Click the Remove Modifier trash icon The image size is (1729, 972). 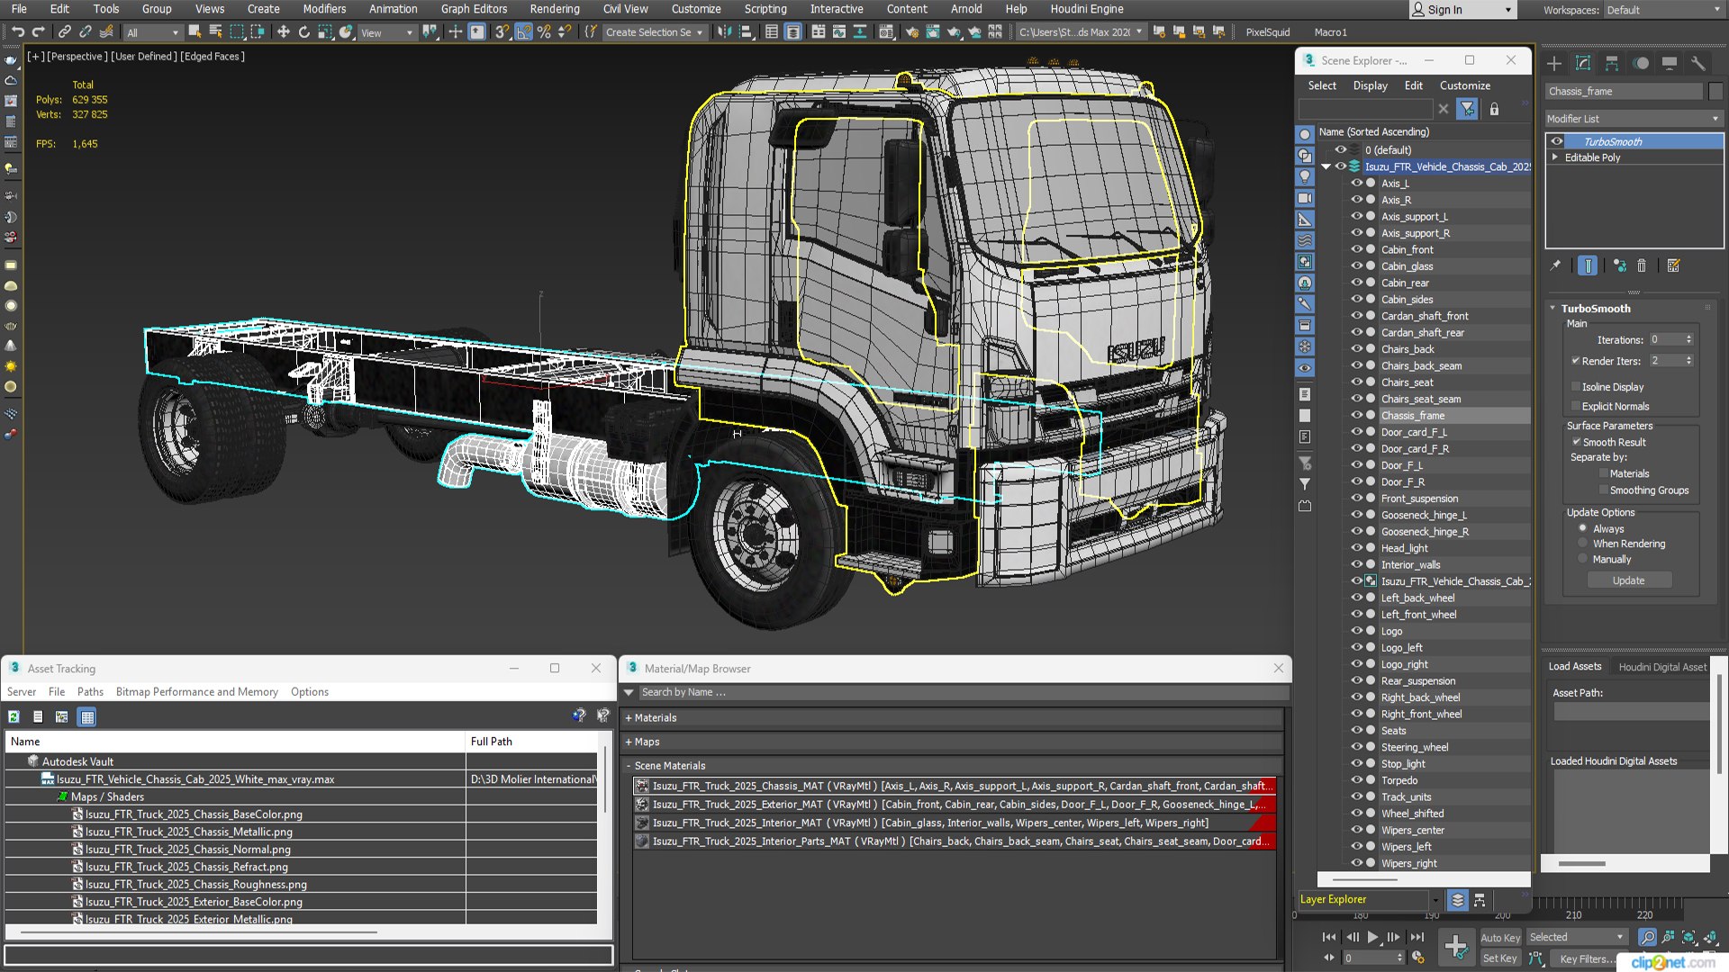pyautogui.click(x=1642, y=265)
